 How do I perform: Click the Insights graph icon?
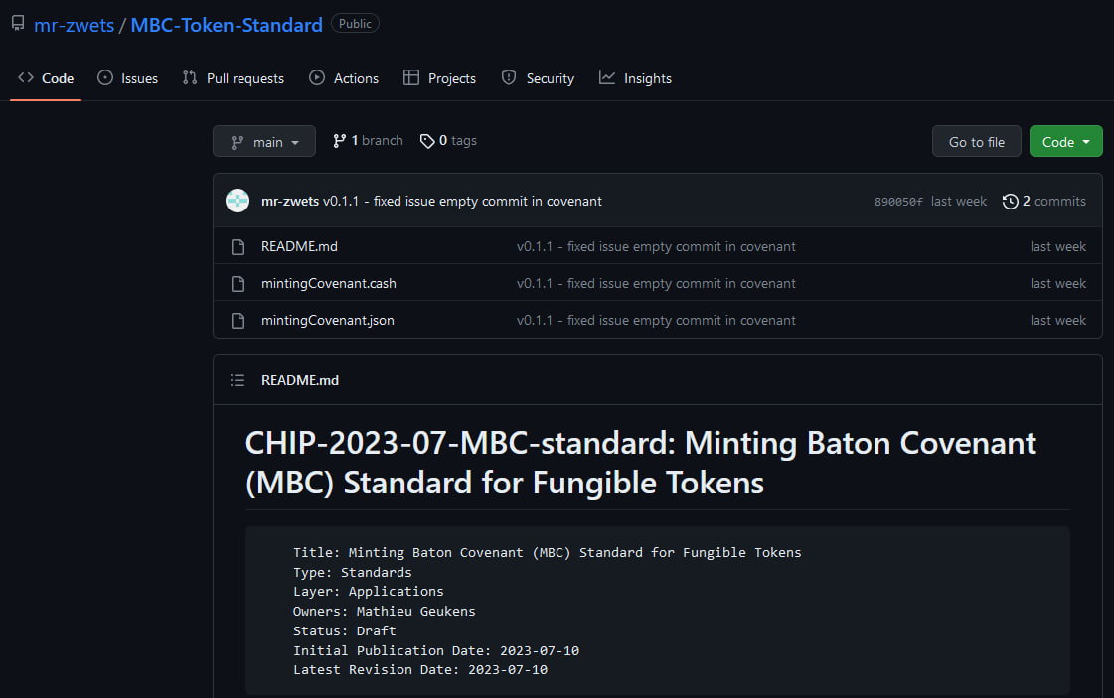(607, 78)
